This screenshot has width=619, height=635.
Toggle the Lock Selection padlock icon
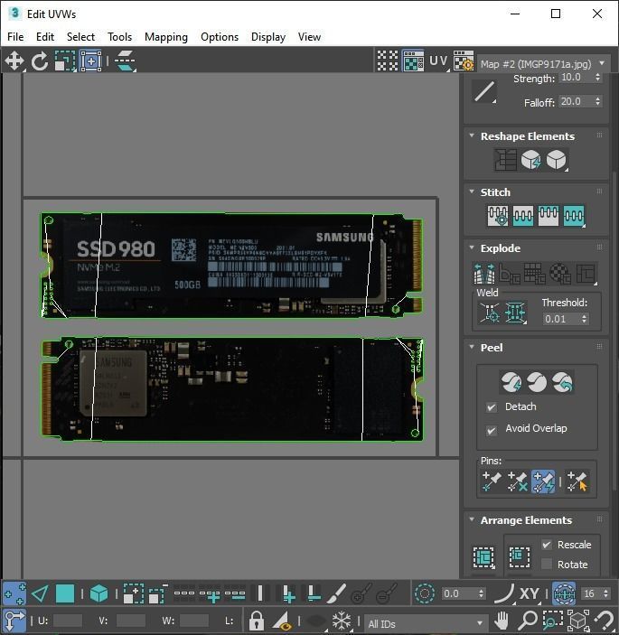[256, 620]
